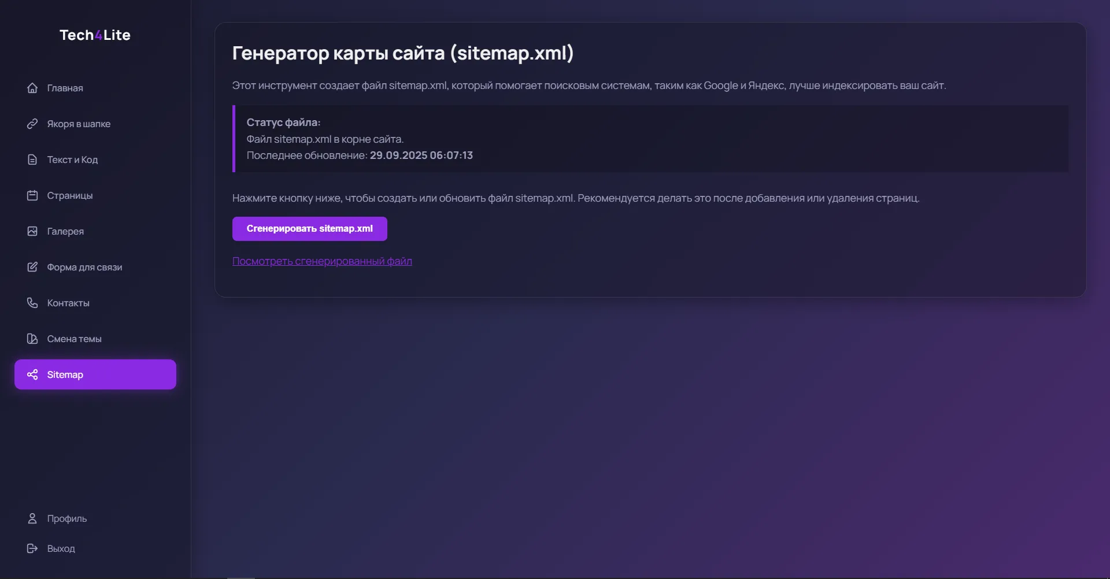Open the Главная menu label

pos(65,88)
